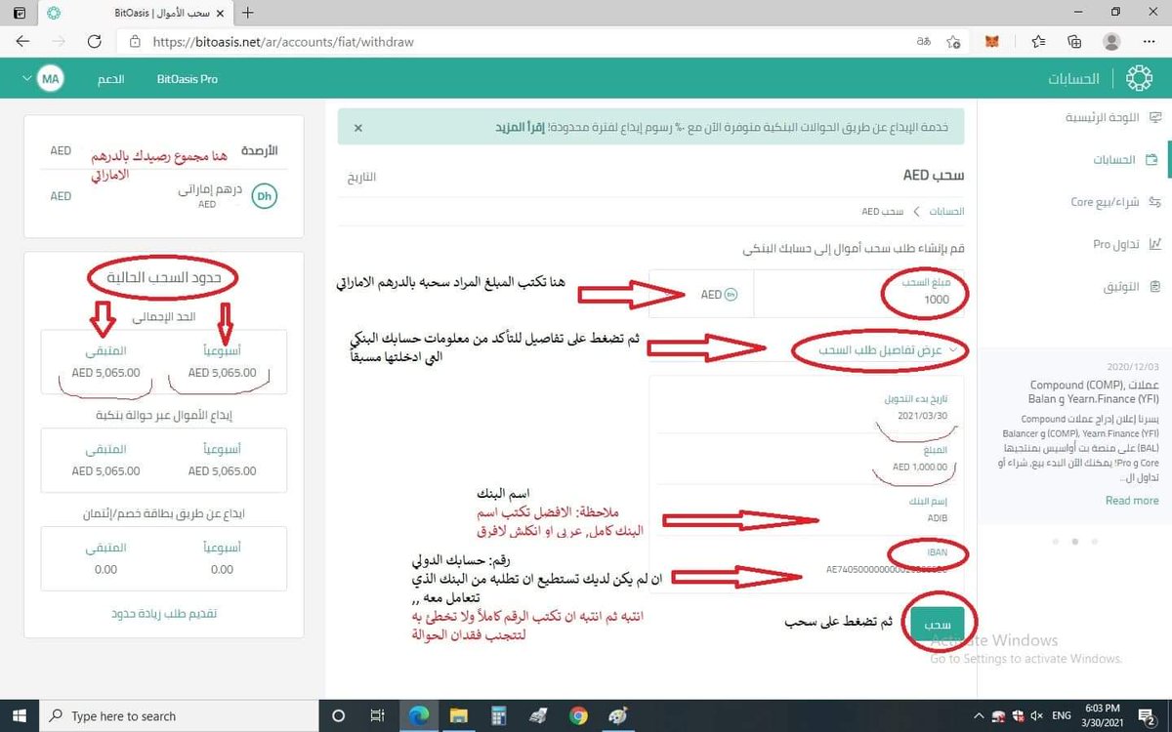Viewport: 1172px width, 732px height.
Task: Click the muted volume icon in system tray
Action: click(x=1036, y=716)
